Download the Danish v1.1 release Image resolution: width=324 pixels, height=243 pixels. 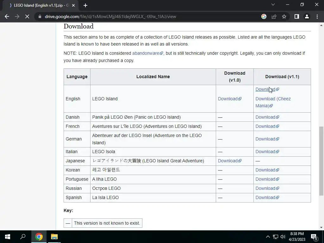[267, 117]
